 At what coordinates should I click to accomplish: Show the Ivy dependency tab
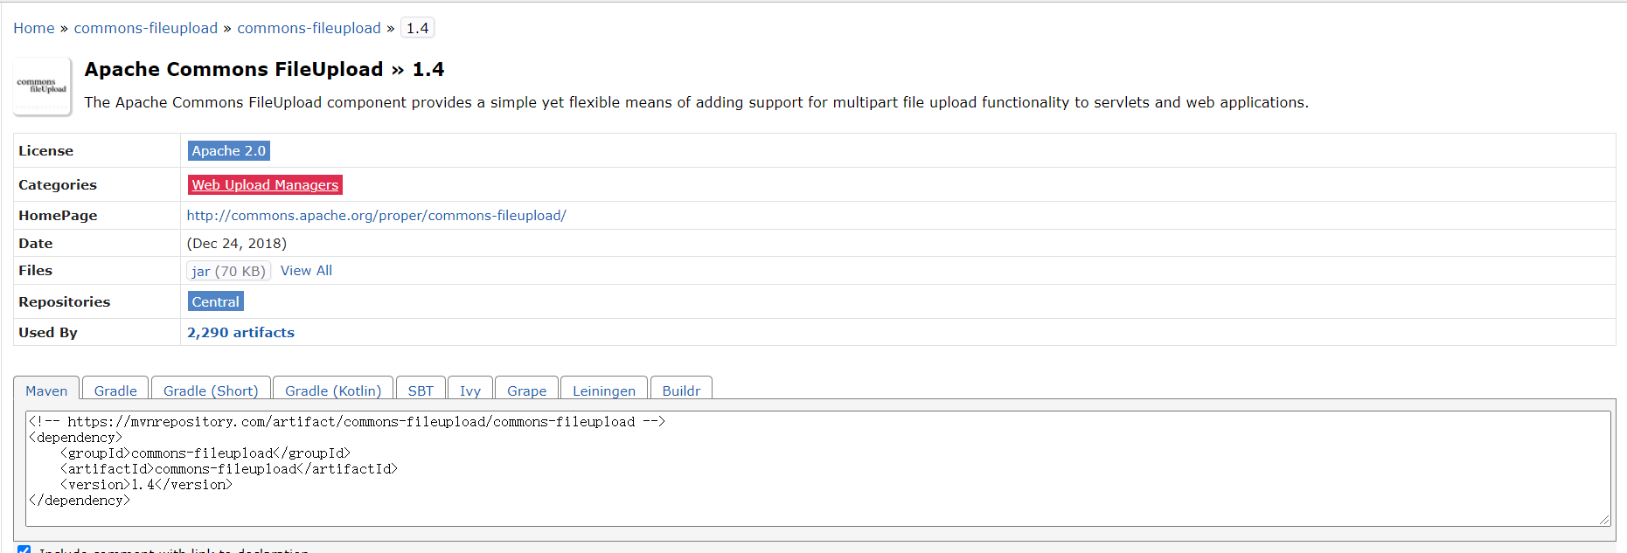point(470,391)
